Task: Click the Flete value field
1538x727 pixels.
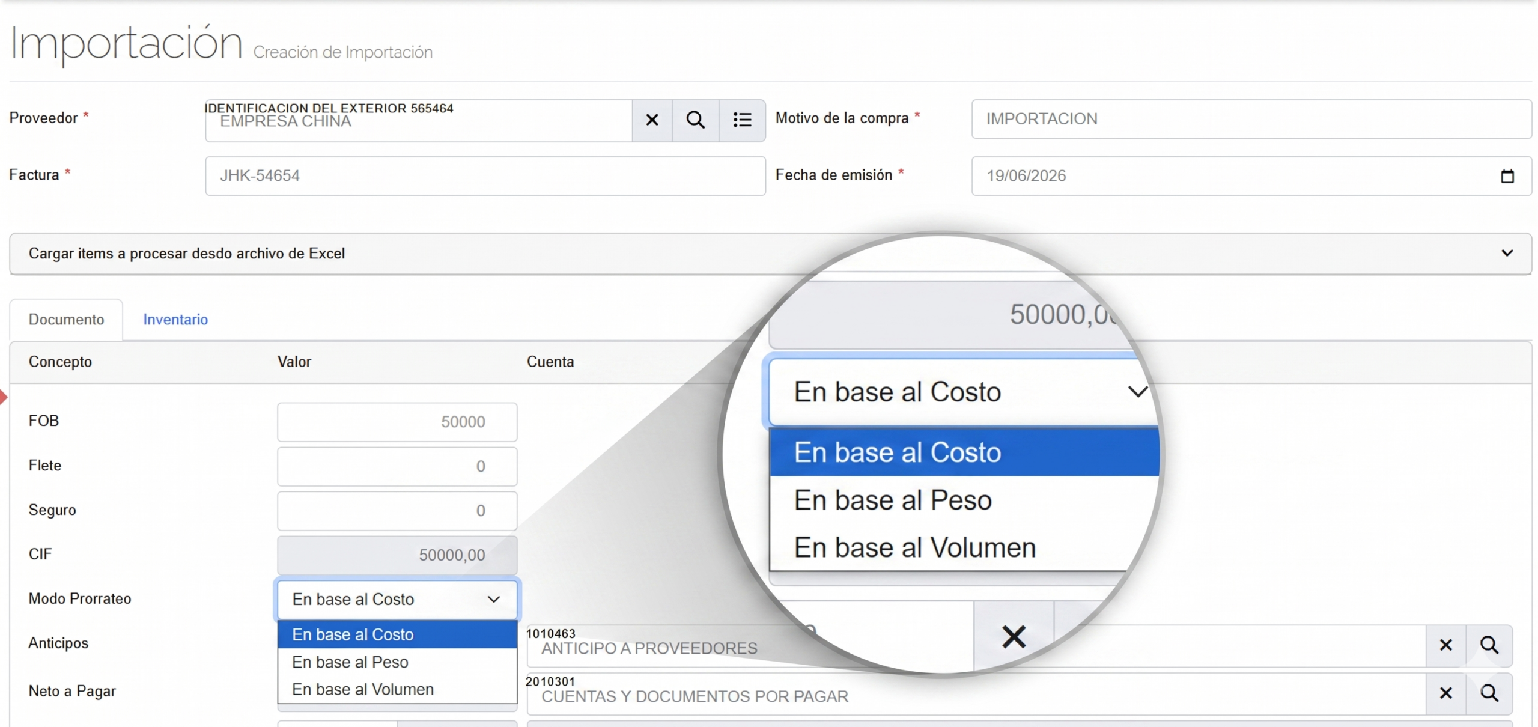Action: pos(397,466)
